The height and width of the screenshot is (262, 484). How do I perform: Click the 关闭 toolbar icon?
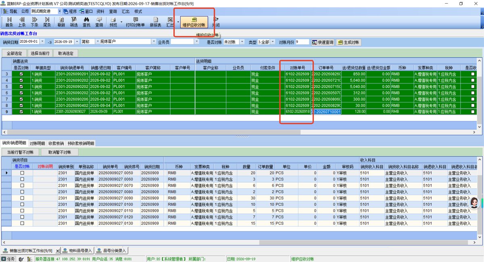[216, 22]
